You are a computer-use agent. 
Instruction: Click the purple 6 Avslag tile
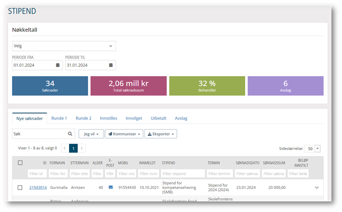285,86
